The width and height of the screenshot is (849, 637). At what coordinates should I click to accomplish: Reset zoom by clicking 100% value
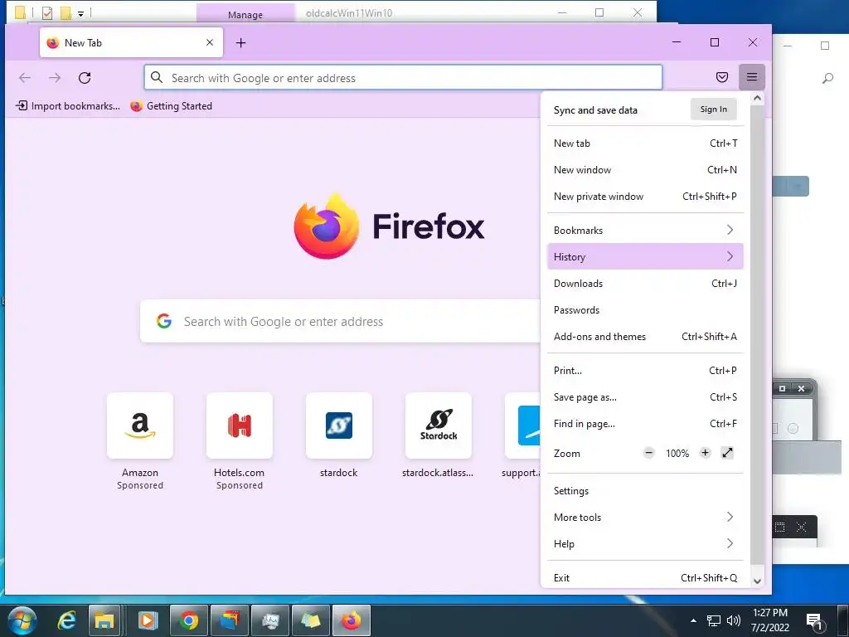pos(677,454)
